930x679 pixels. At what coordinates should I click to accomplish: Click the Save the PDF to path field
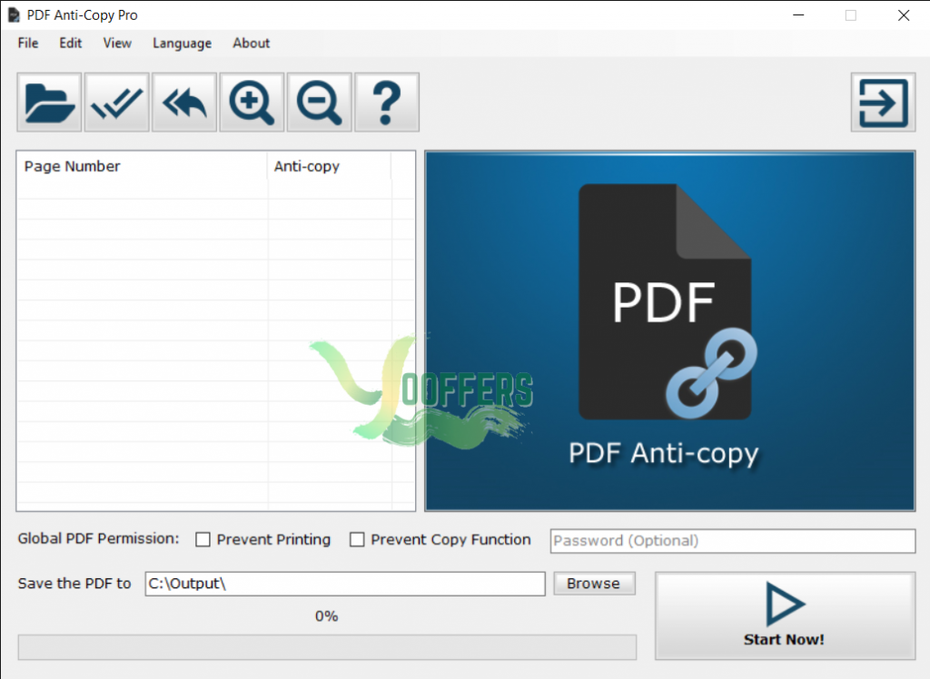click(345, 584)
